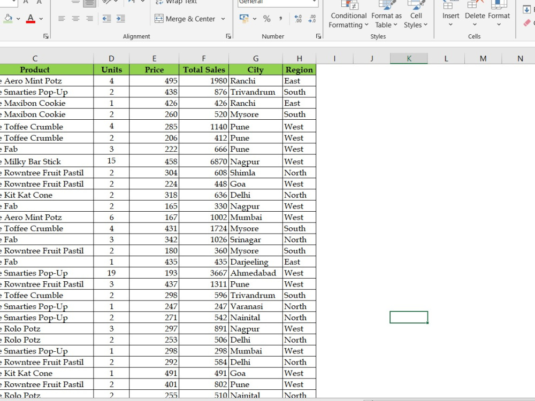Select column D header

[112, 59]
